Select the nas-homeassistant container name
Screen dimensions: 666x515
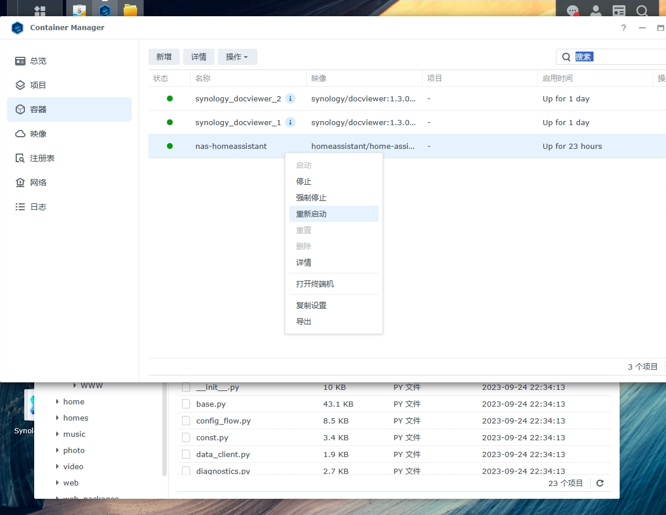point(231,146)
